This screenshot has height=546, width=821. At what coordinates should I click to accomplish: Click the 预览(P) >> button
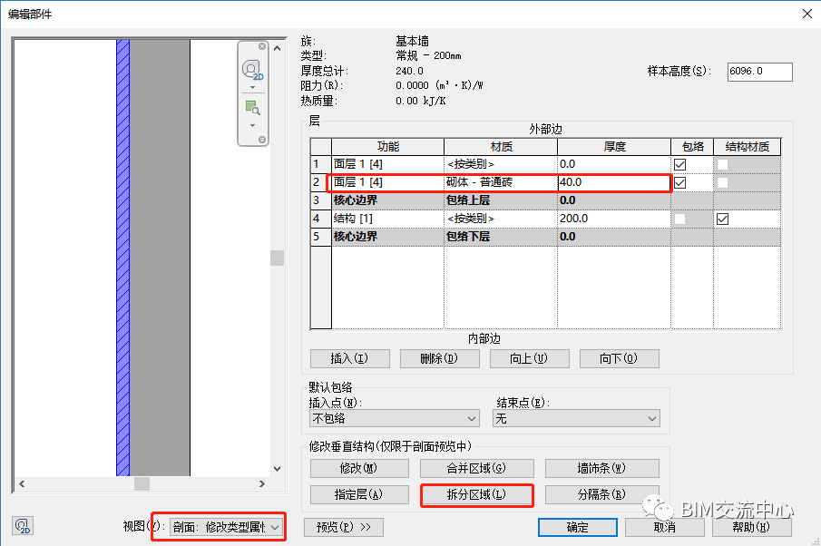point(344,527)
